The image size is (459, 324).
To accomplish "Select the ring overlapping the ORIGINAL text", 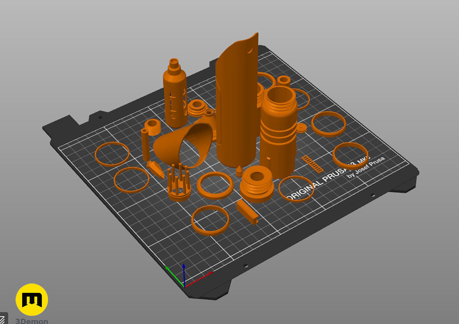I will pyautogui.click(x=297, y=189).
